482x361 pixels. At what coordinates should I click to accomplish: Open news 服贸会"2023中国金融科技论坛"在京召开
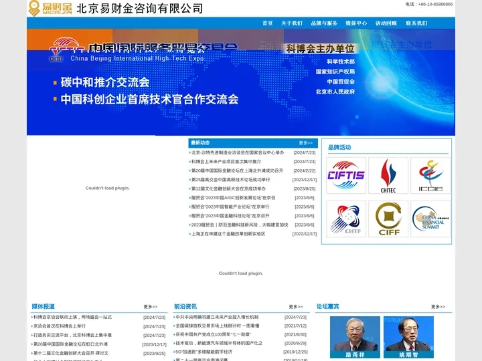pyautogui.click(x=230, y=216)
